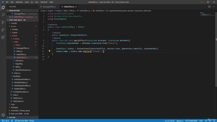Close the InflictEffect.cs editor tab
The image size is (217, 122).
click(76, 7)
